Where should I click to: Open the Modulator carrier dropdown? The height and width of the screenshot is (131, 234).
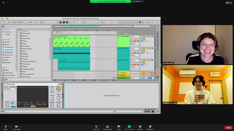click(x=10, y=89)
